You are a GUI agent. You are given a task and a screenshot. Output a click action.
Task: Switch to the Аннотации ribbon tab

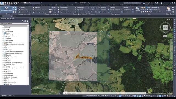tap(19, 5)
